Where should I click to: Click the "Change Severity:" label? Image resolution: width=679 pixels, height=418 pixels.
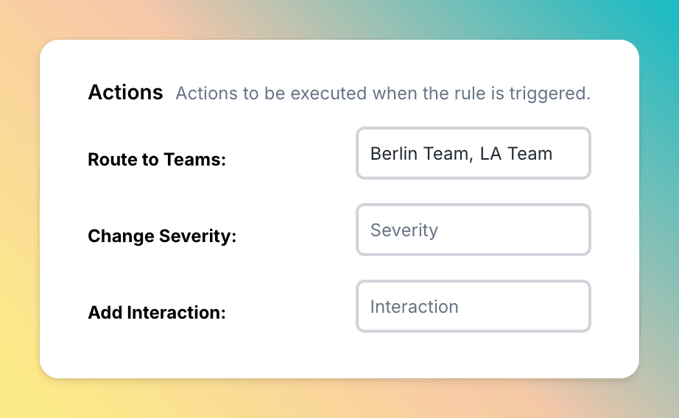[162, 236]
